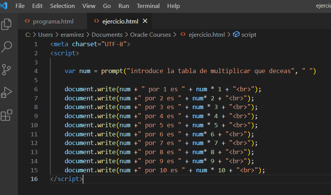The image size is (331, 195).
Task: Click the document.write line with "por 8 es"
Action: pos(159,152)
